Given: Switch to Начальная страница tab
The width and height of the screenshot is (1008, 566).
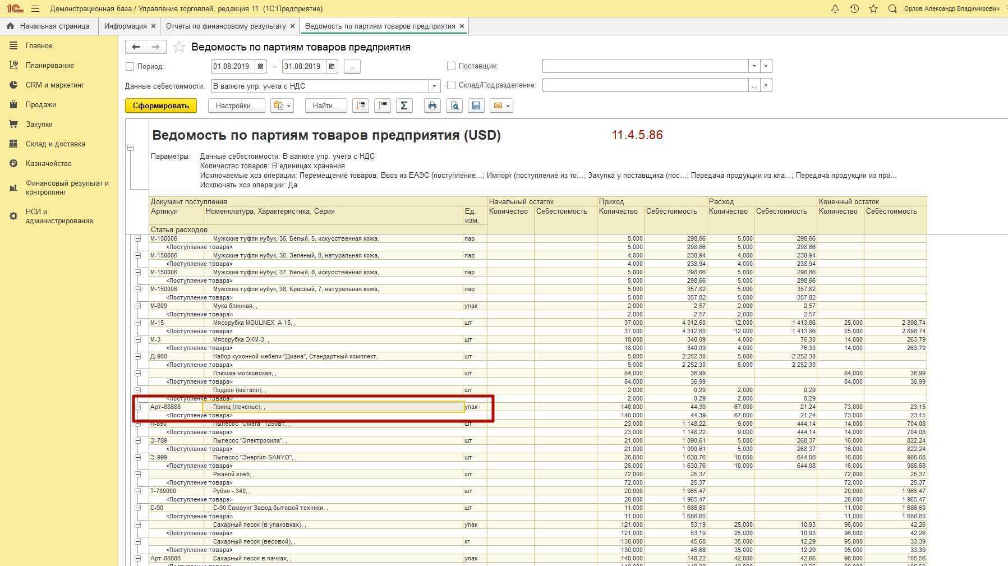Looking at the screenshot, I should pos(48,26).
